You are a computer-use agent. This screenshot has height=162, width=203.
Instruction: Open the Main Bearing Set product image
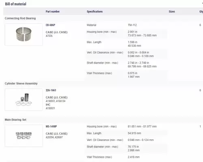[24, 136]
